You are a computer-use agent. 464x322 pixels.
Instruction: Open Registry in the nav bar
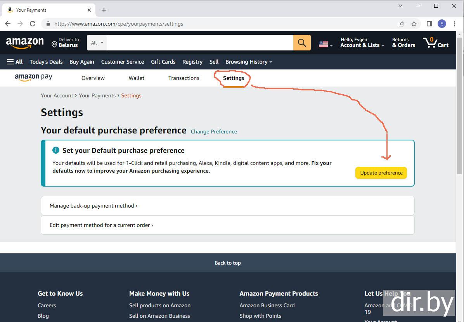pyautogui.click(x=192, y=62)
